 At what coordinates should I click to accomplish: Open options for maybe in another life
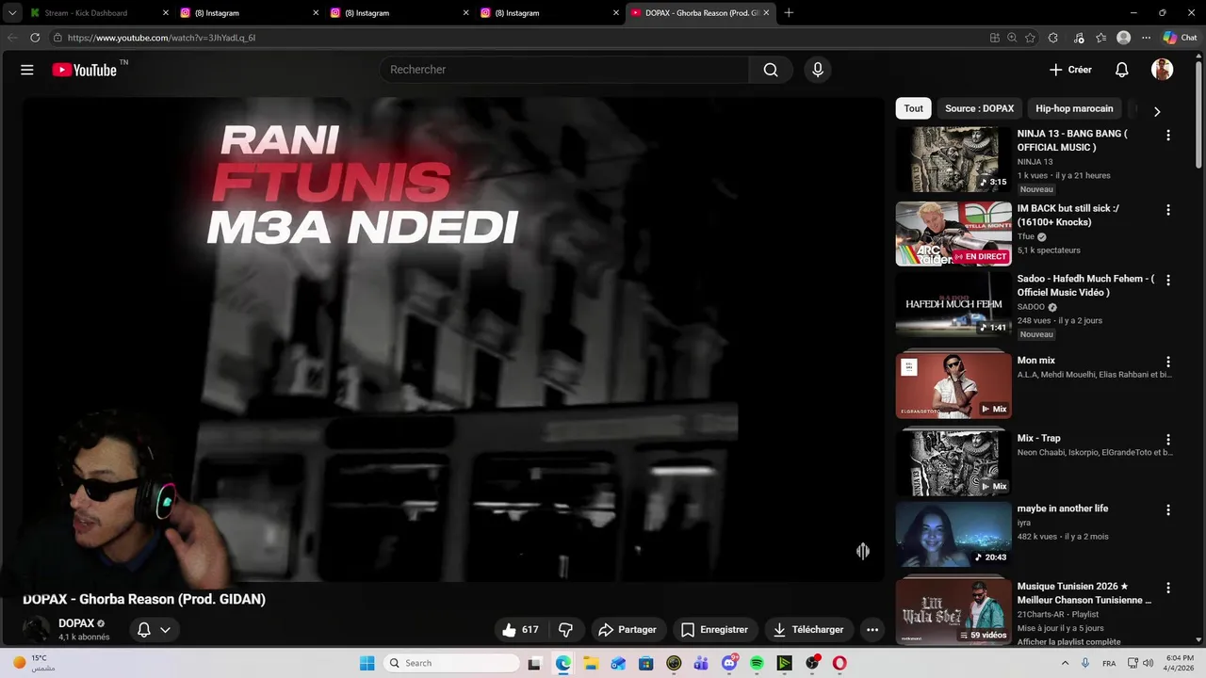coord(1168,510)
